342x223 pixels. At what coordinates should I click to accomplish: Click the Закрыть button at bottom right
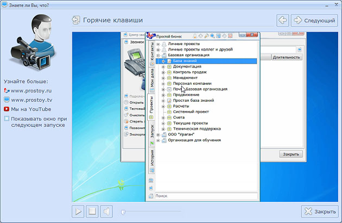coord(320,212)
